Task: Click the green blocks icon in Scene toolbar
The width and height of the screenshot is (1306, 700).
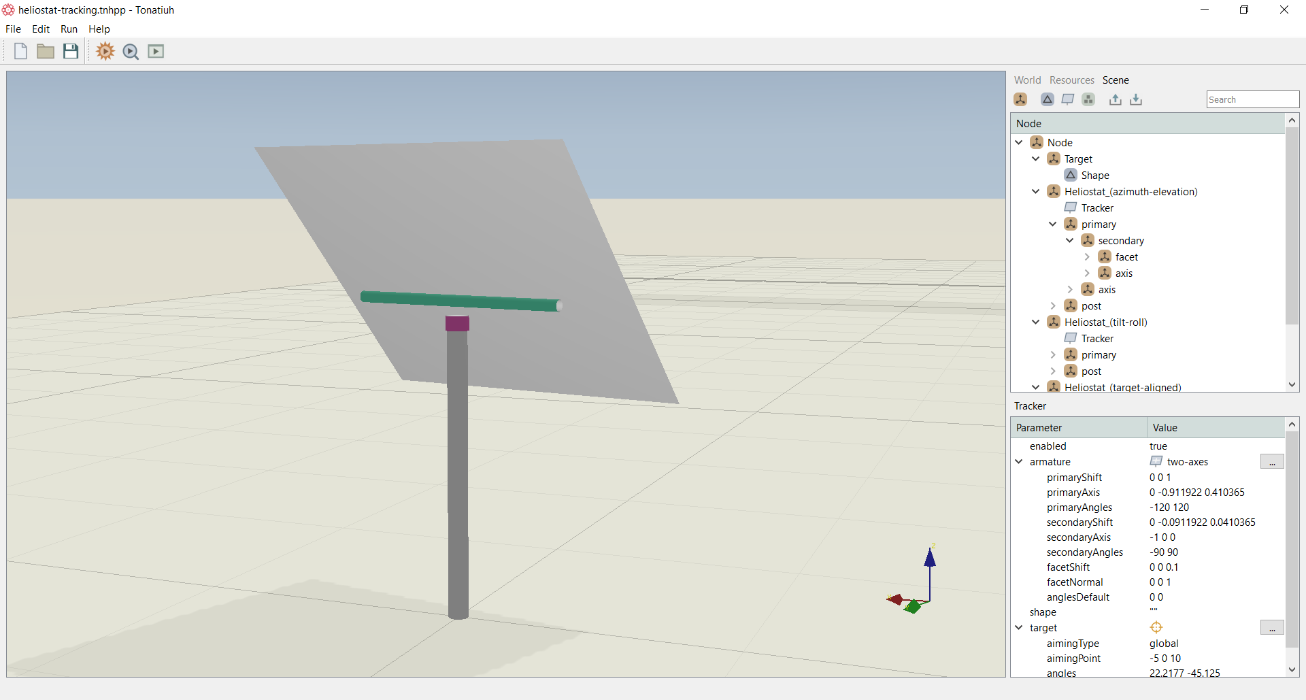Action: coord(1088,99)
